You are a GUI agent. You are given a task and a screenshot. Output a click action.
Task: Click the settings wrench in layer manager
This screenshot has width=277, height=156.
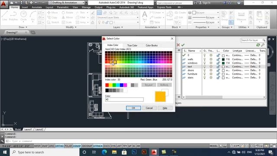click(x=263, y=45)
